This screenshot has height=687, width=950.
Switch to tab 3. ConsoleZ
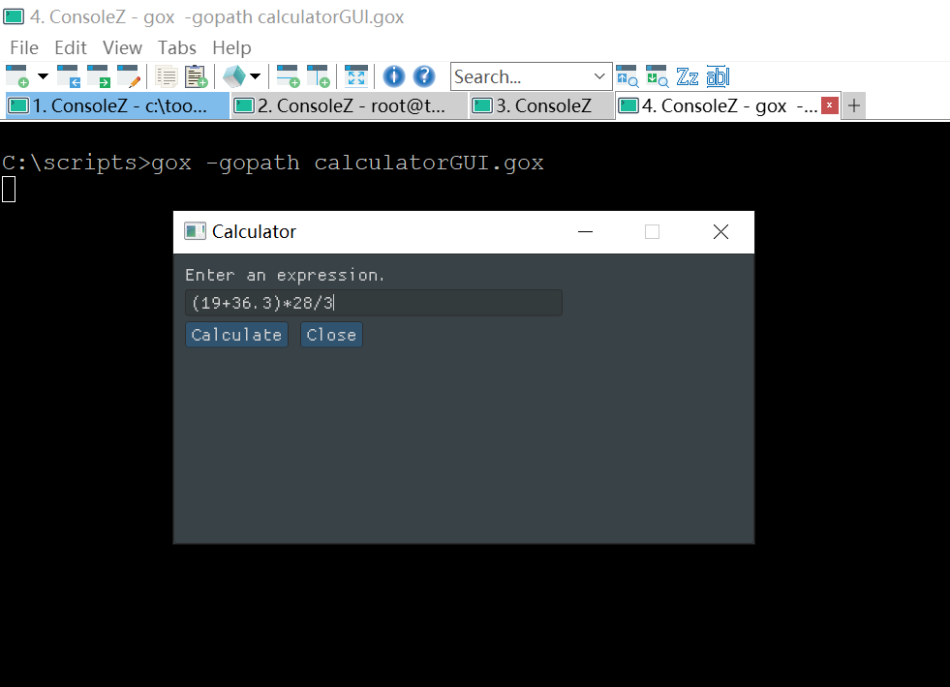pyautogui.click(x=541, y=105)
